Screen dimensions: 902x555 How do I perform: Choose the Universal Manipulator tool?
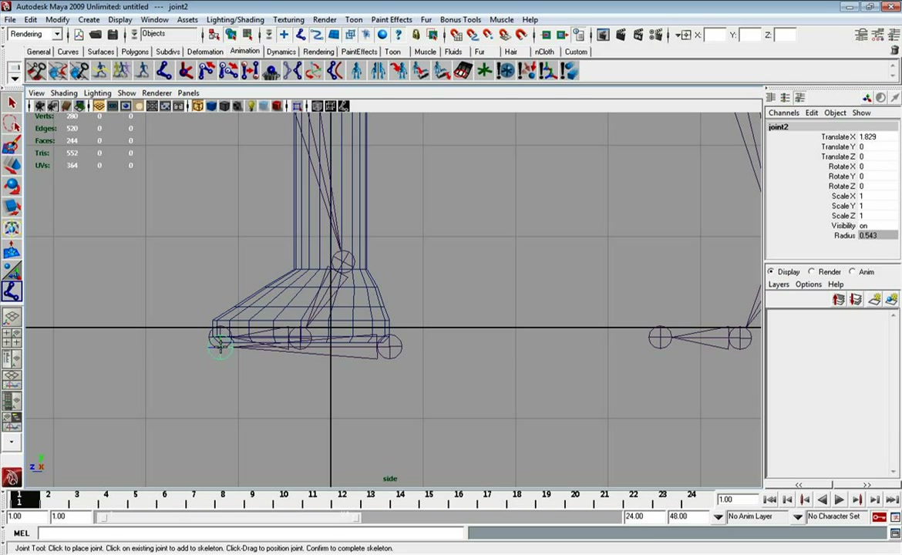12,228
